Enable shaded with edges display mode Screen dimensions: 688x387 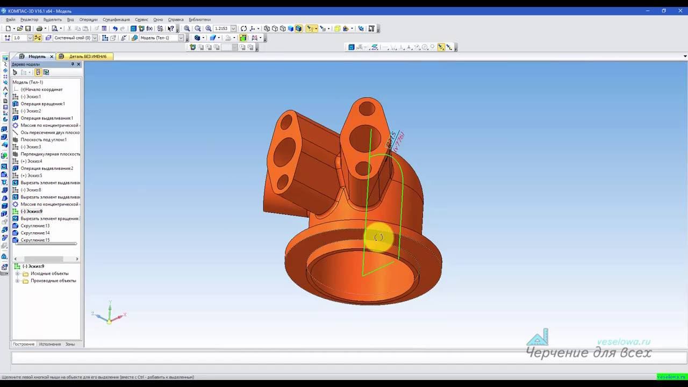tap(298, 28)
